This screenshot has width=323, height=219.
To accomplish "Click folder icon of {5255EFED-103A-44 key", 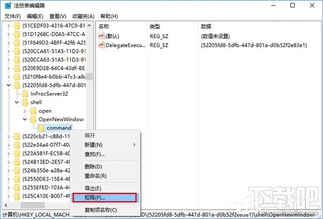I will pos(17,187).
